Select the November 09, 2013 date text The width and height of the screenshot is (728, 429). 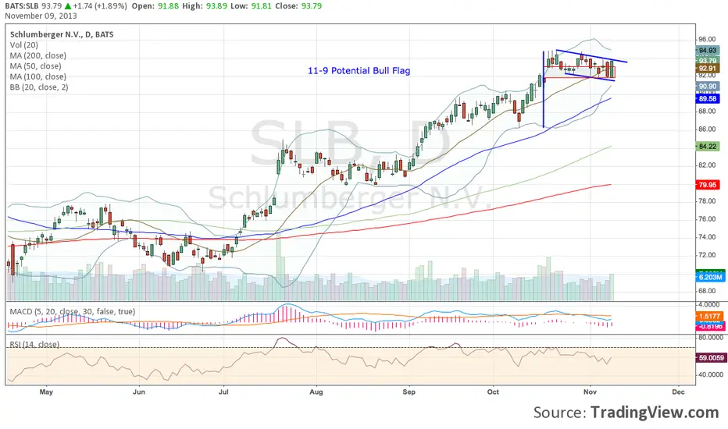coord(41,16)
